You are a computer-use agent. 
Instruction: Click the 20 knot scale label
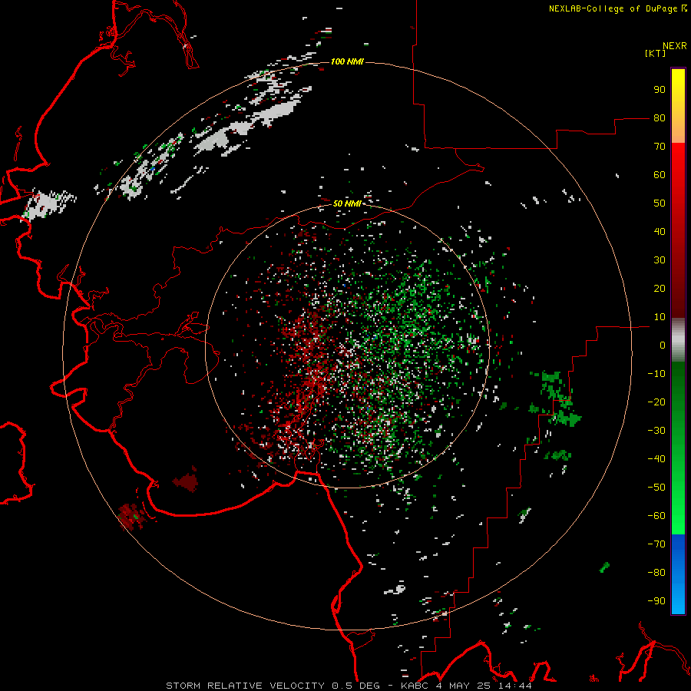pos(660,288)
